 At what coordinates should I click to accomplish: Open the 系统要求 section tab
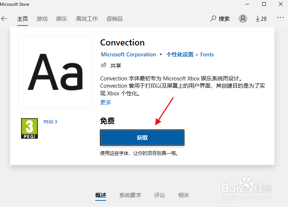coord(130,195)
